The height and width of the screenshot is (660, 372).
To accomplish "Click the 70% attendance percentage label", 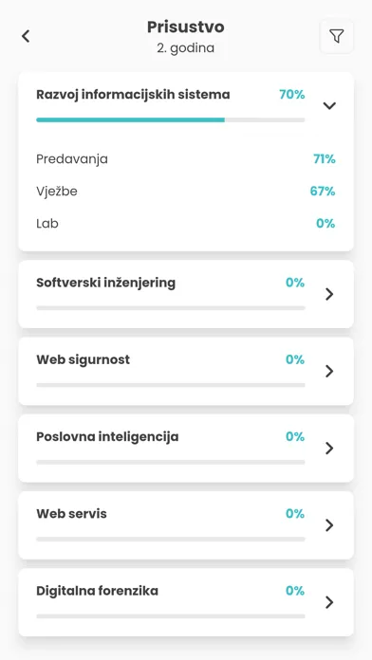I will click(292, 95).
